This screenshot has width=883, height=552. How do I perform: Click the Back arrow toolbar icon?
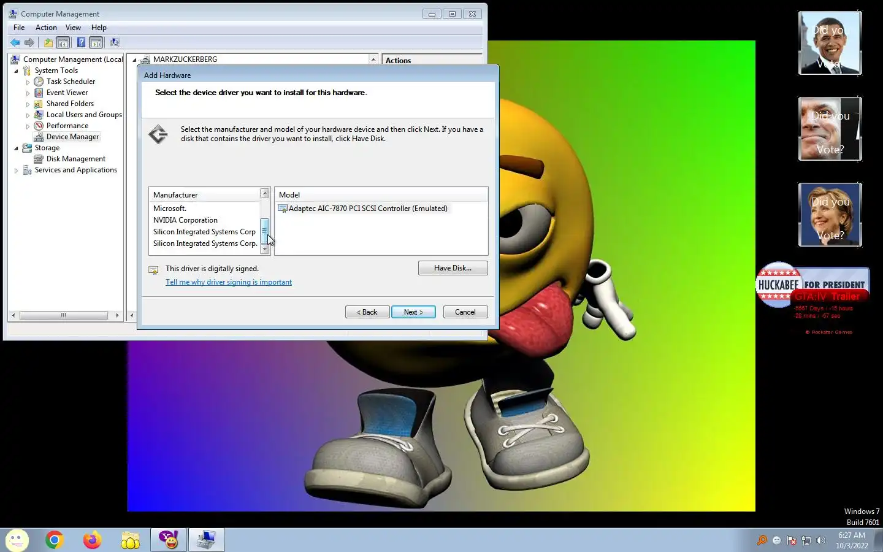[15, 42]
